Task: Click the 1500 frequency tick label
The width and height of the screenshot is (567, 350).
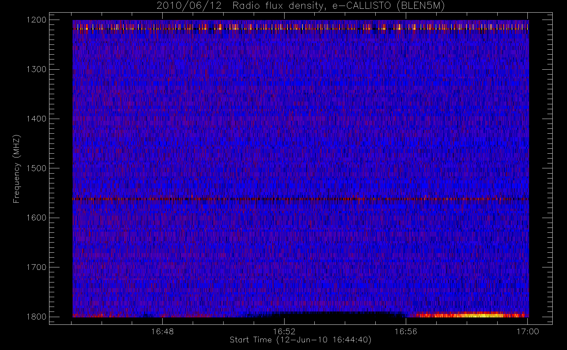Action: [36, 168]
